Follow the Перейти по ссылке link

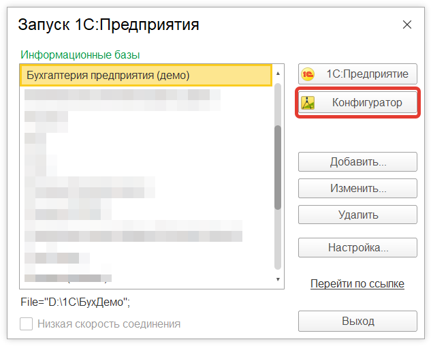click(357, 283)
